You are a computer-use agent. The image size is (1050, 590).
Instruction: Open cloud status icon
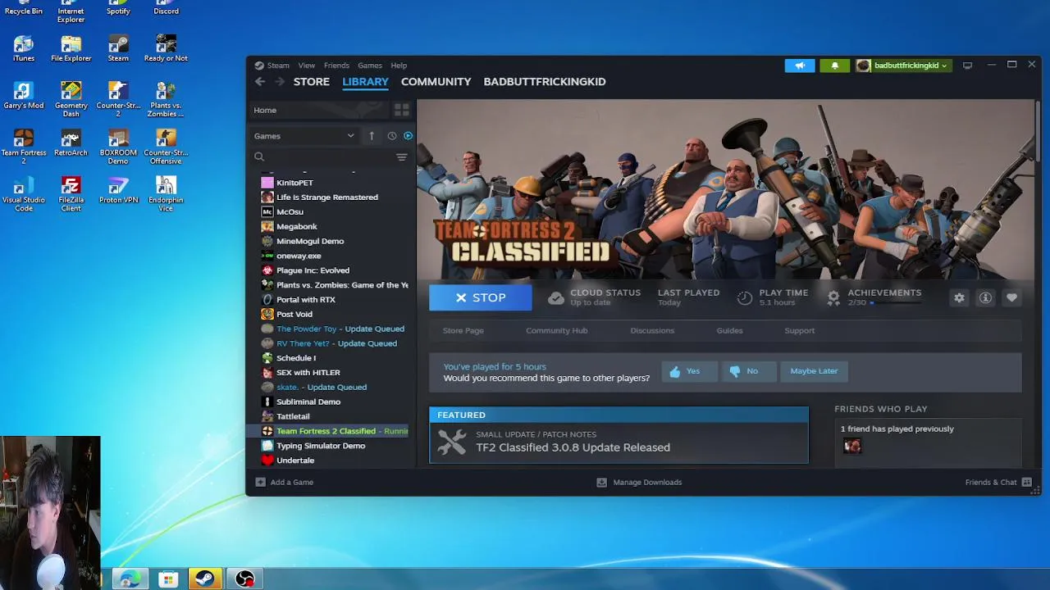(556, 298)
